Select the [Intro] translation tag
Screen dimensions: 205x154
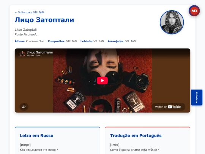tap(115, 145)
